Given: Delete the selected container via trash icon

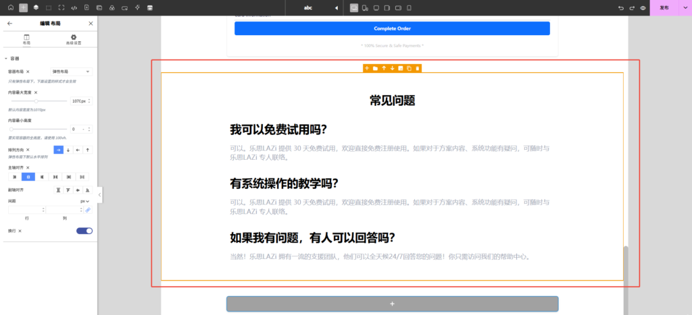Looking at the screenshot, I should pyautogui.click(x=418, y=68).
